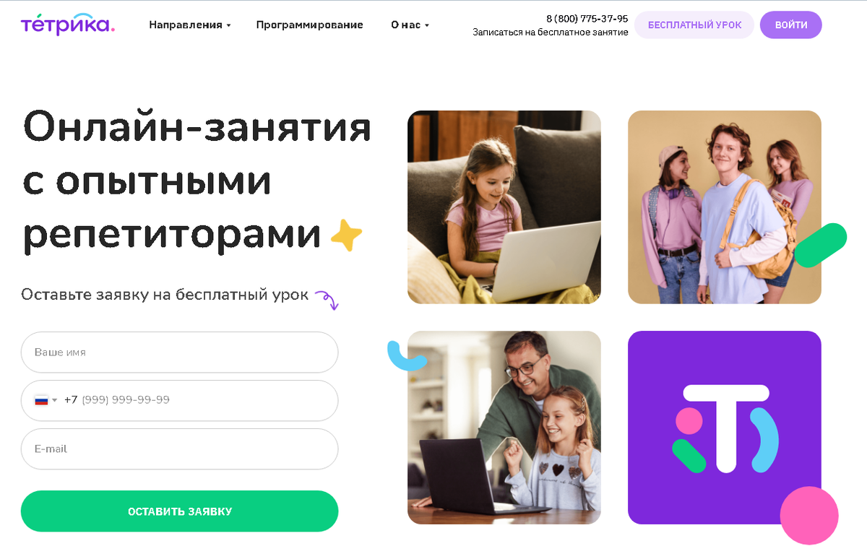Focus the Ваше имя input field

[180, 352]
